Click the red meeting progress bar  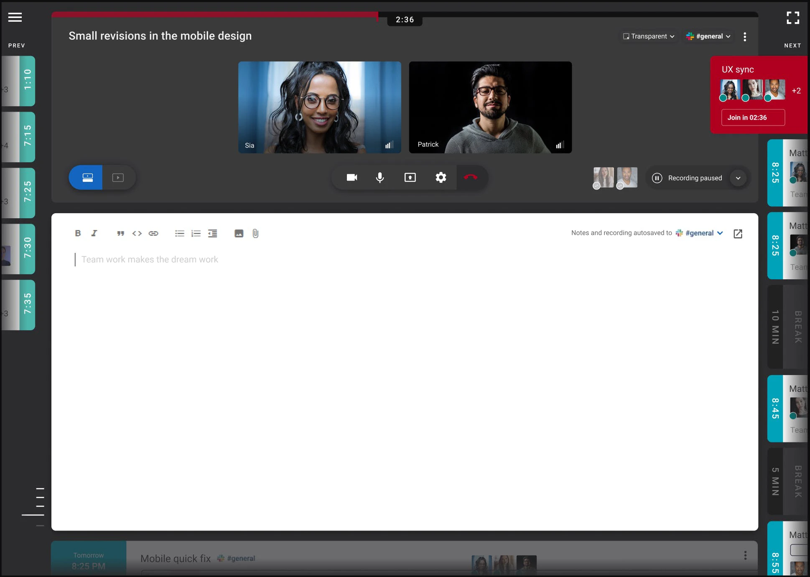[215, 15]
